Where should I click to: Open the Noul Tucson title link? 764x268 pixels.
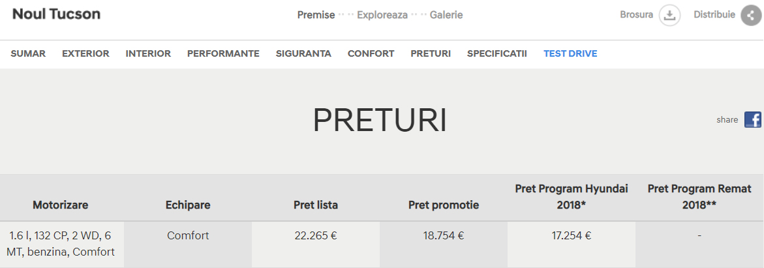coord(56,14)
